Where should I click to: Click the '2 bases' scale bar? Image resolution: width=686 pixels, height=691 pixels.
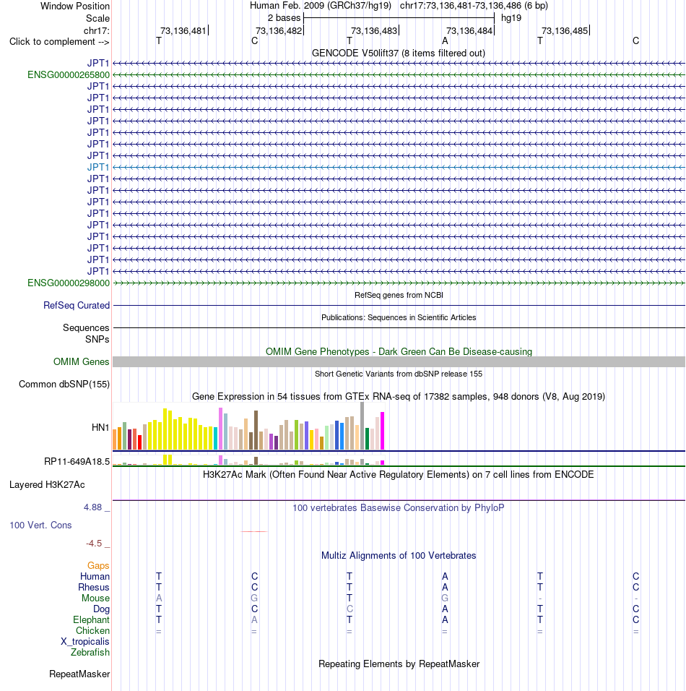[x=399, y=18]
